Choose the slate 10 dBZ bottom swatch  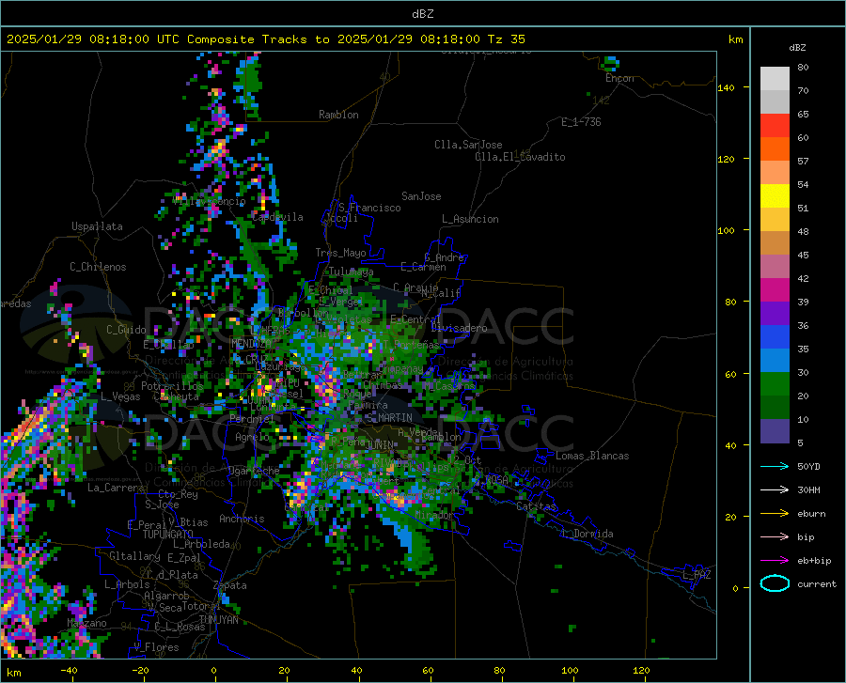[775, 431]
